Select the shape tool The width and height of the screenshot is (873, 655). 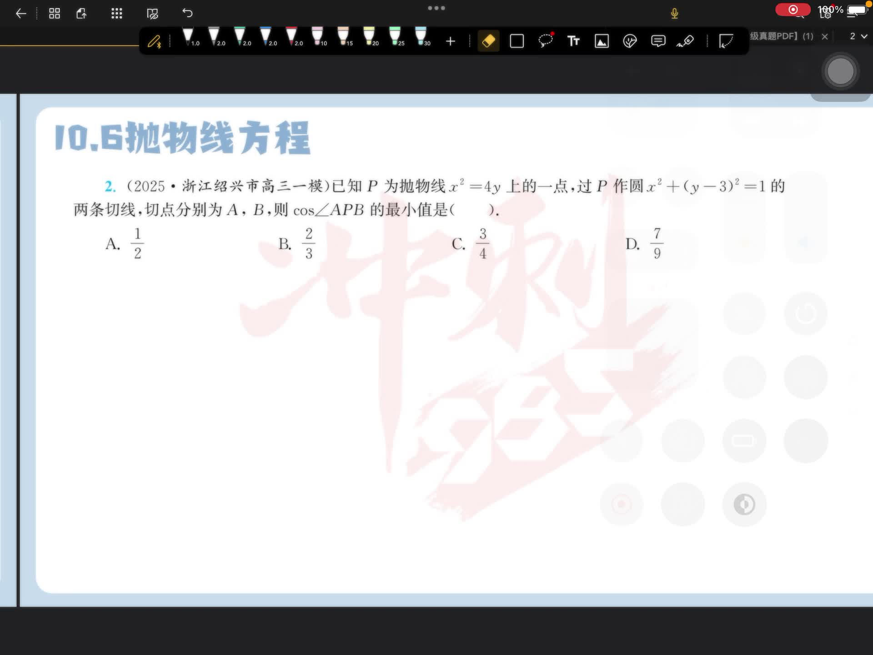coord(517,41)
